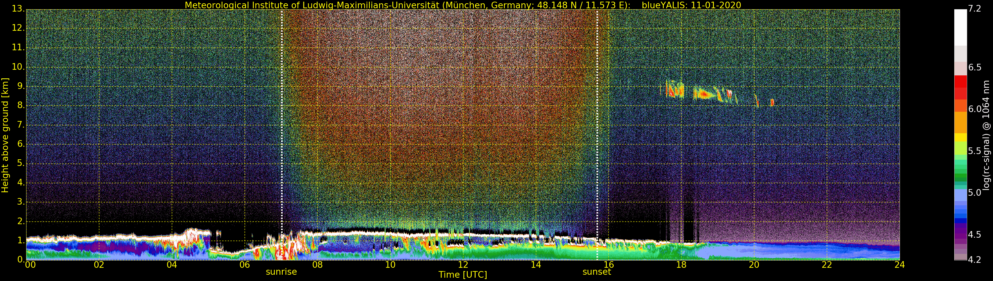
Task: Click the height tick label '11.'
Action: click(x=18, y=47)
